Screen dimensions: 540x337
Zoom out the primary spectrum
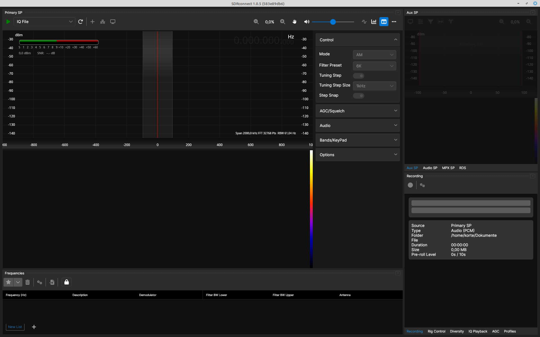tap(256, 22)
